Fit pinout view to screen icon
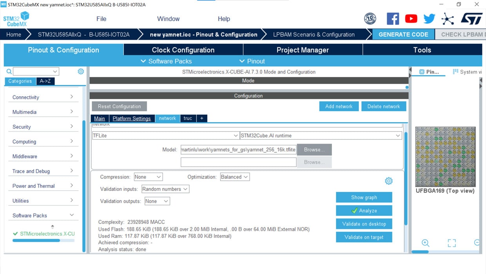Image resolution: width=486 pixels, height=274 pixels. tap(452, 243)
